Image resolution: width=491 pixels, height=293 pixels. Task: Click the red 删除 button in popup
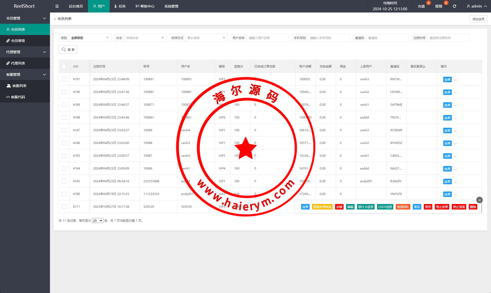473,207
